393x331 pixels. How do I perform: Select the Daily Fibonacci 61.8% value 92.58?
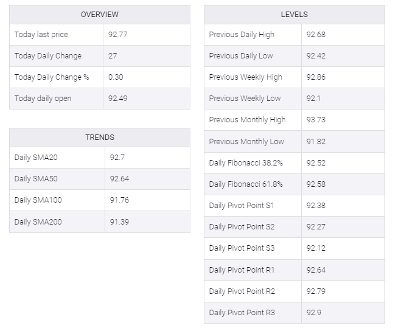[x=316, y=184]
